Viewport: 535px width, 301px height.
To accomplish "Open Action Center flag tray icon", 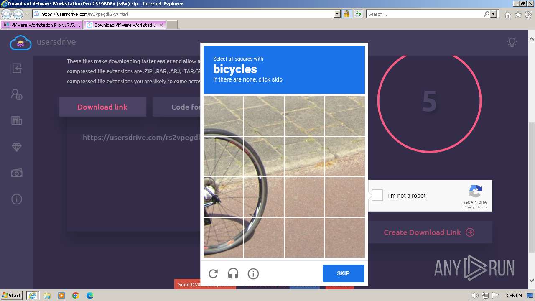I will click(x=495, y=296).
